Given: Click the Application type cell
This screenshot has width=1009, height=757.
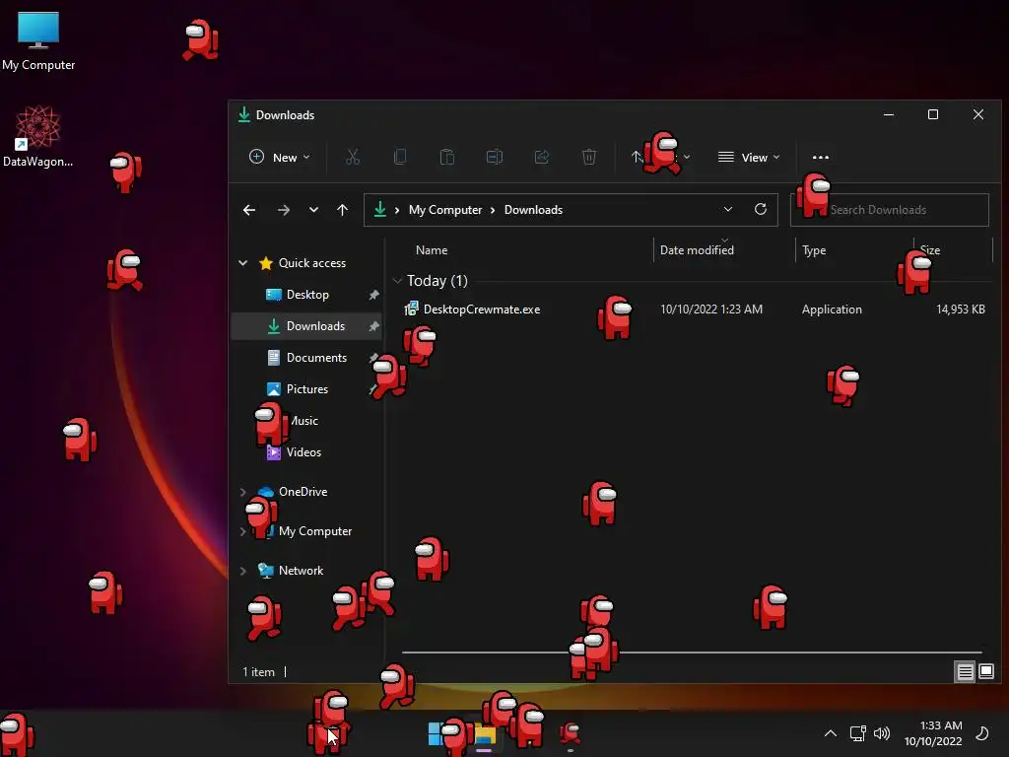Looking at the screenshot, I should point(832,310).
